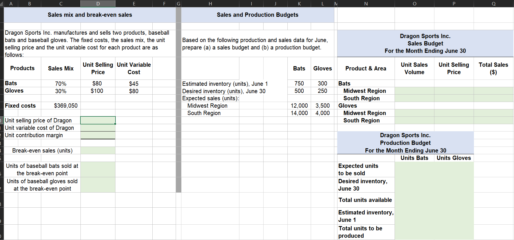Screen dimensions: 514x240
Task: Select Units Bats cell for Total units to be produced
Action: click(x=414, y=232)
